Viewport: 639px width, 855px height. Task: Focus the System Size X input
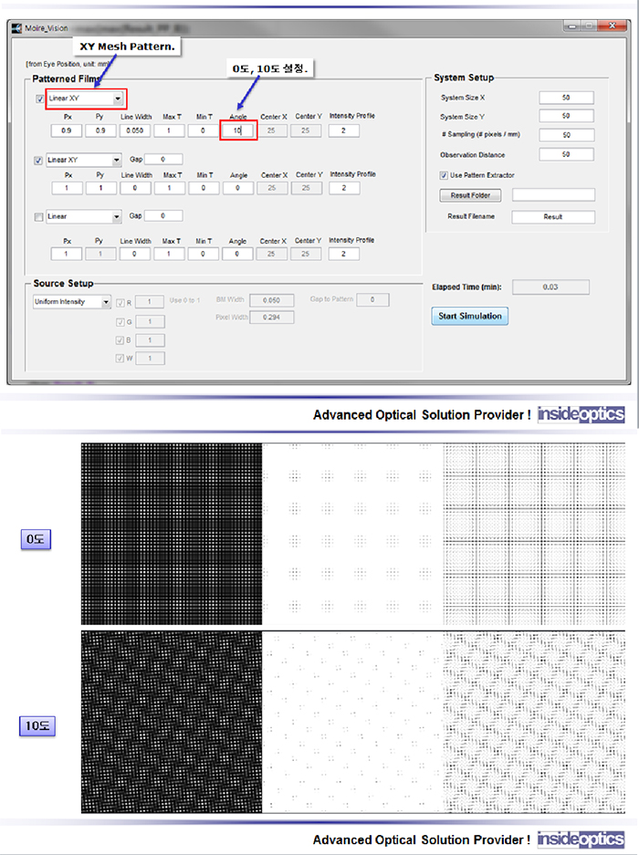pos(566,98)
